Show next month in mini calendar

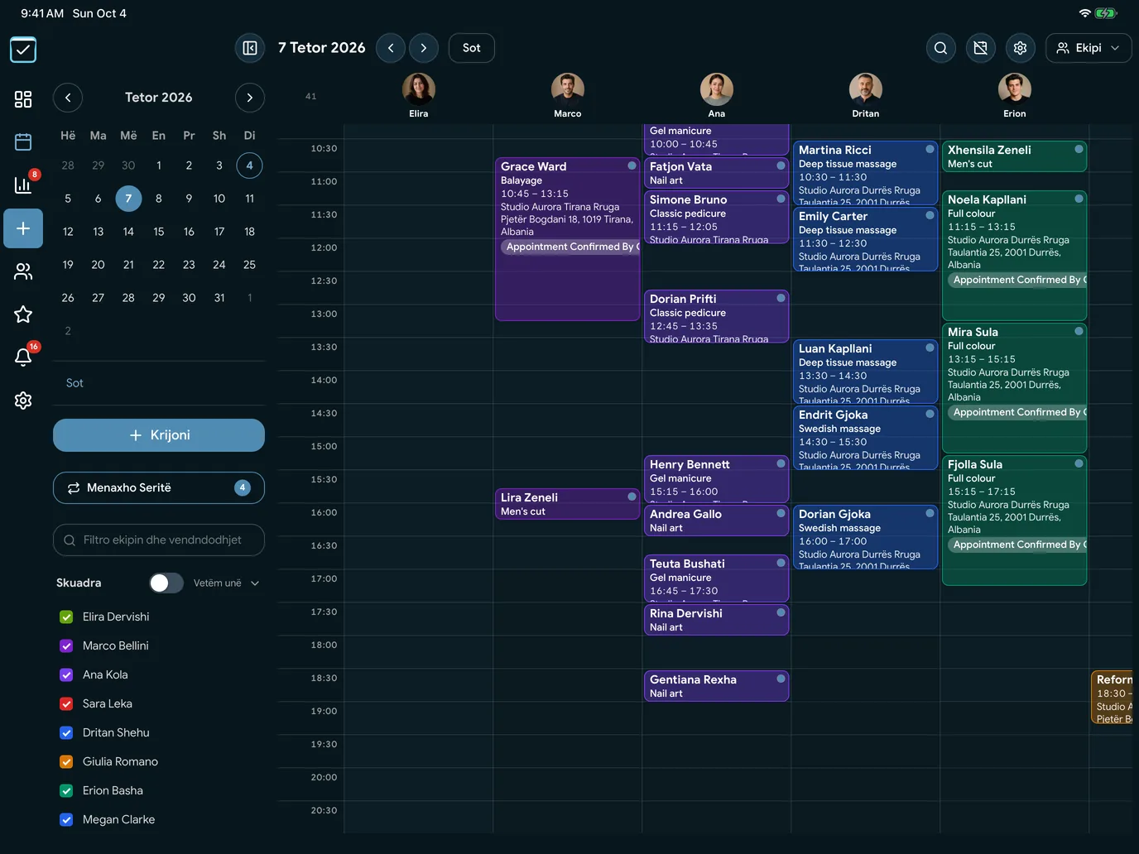[250, 98]
